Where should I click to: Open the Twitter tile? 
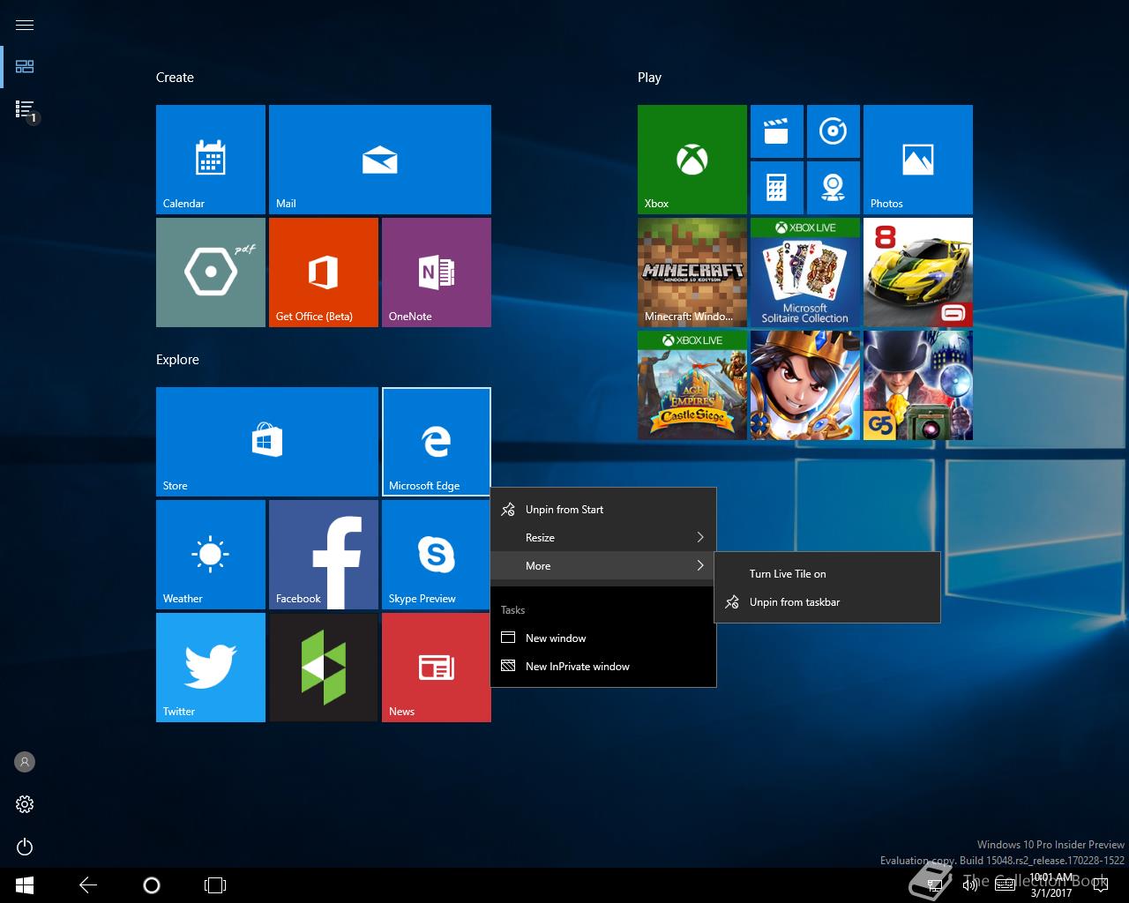[x=211, y=668]
